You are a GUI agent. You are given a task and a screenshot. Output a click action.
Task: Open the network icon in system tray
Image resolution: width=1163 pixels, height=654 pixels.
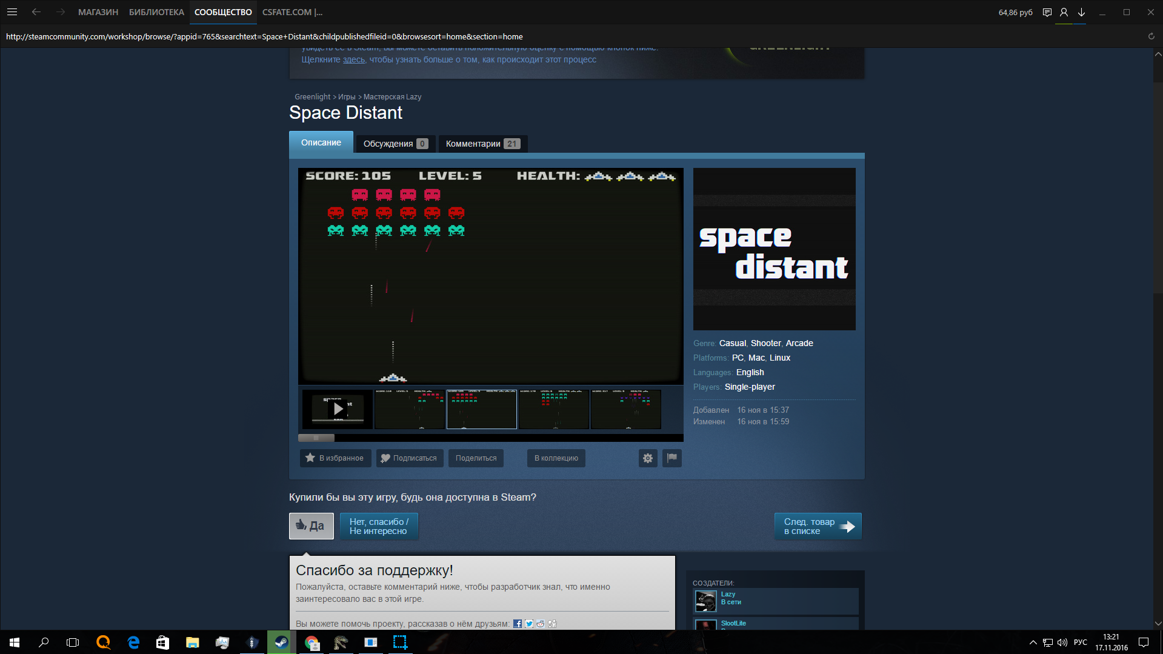click(x=1048, y=642)
